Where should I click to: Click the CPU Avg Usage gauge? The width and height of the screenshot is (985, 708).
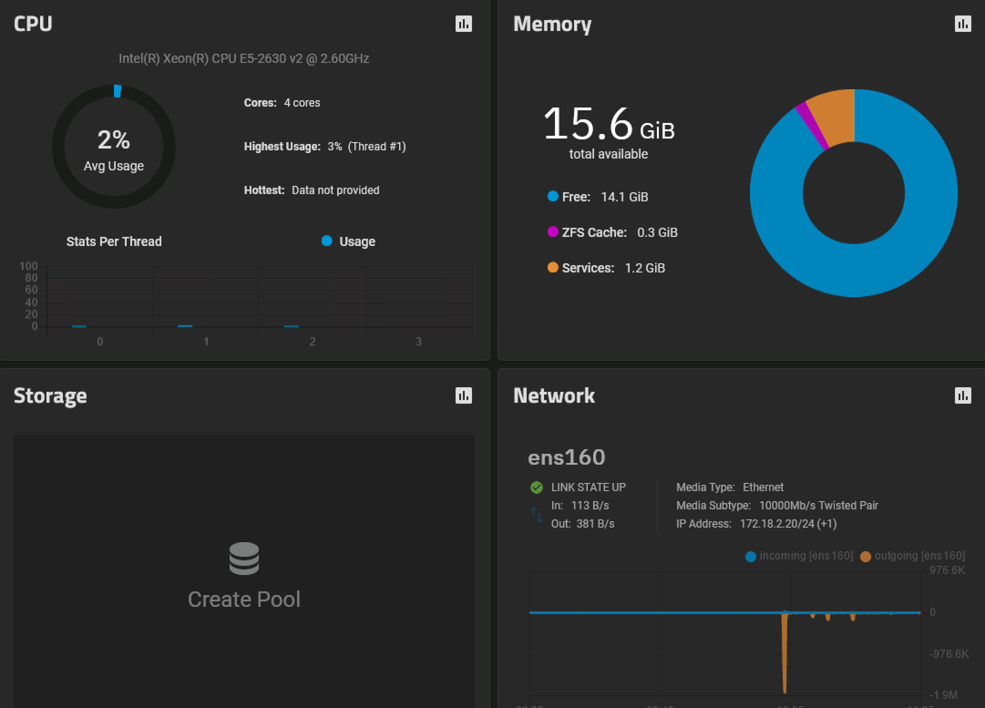pyautogui.click(x=114, y=147)
